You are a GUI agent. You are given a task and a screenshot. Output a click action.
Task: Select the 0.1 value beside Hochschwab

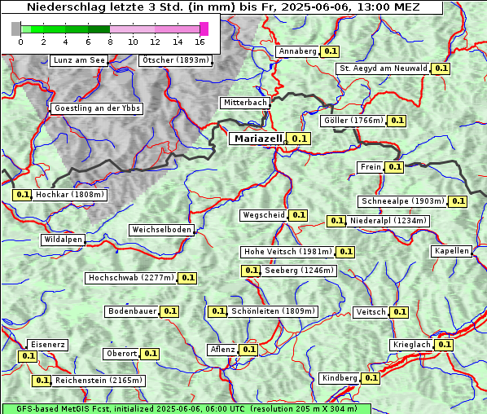tap(187, 278)
